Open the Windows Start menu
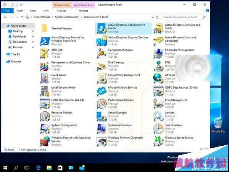 point(5,168)
